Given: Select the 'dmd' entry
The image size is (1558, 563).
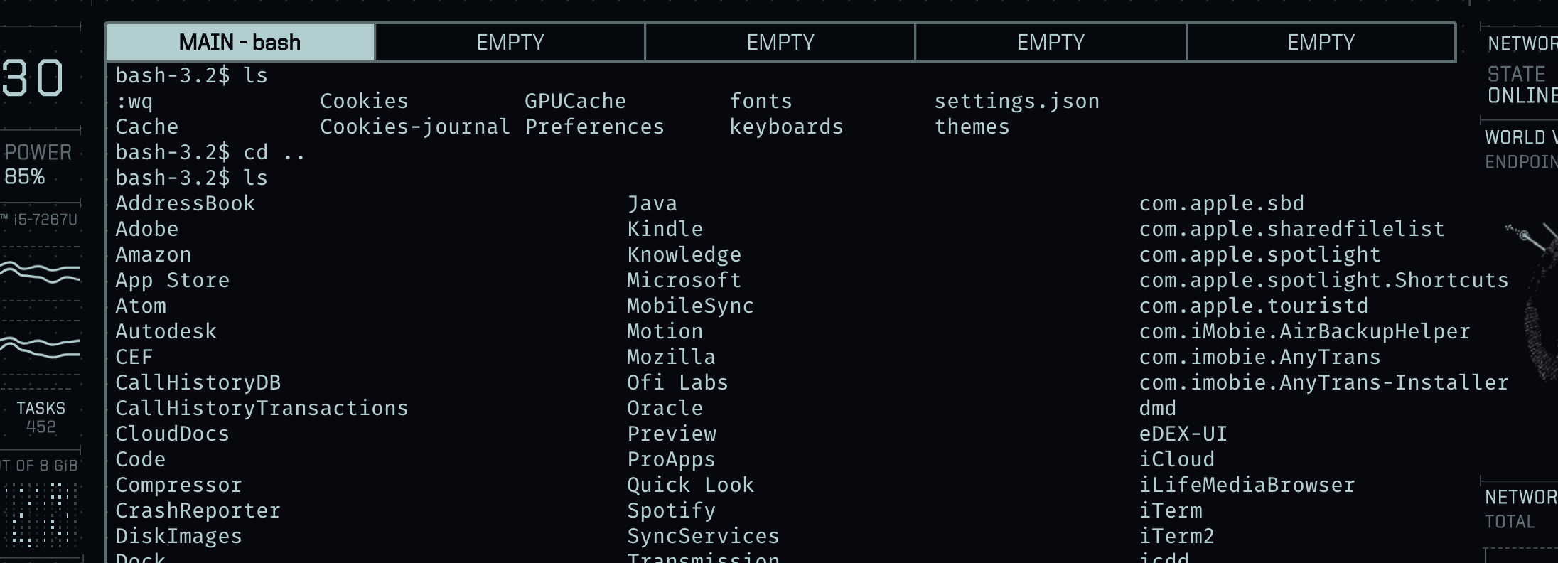Looking at the screenshot, I should point(1158,408).
